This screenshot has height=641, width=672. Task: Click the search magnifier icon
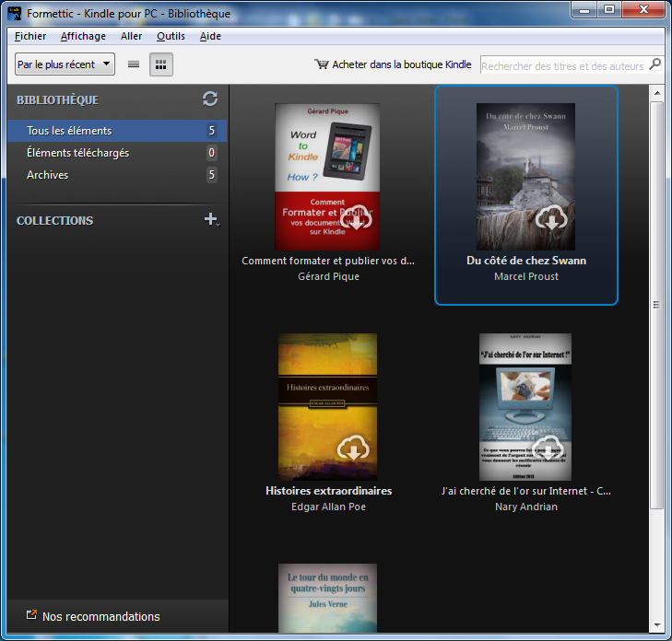[654, 64]
